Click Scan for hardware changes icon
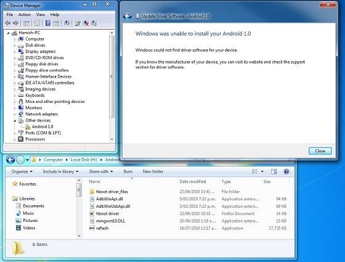 click(x=67, y=23)
